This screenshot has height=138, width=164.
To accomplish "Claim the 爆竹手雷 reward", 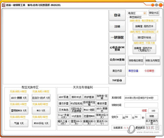I will 64,103.
